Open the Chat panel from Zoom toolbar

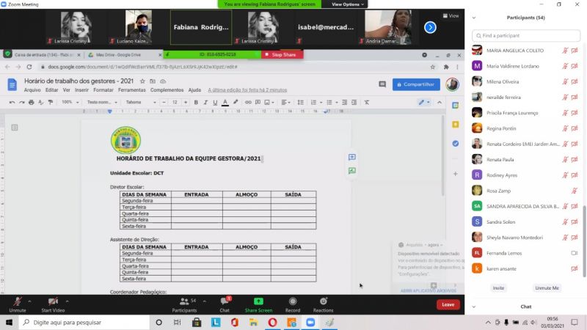[x=225, y=301]
